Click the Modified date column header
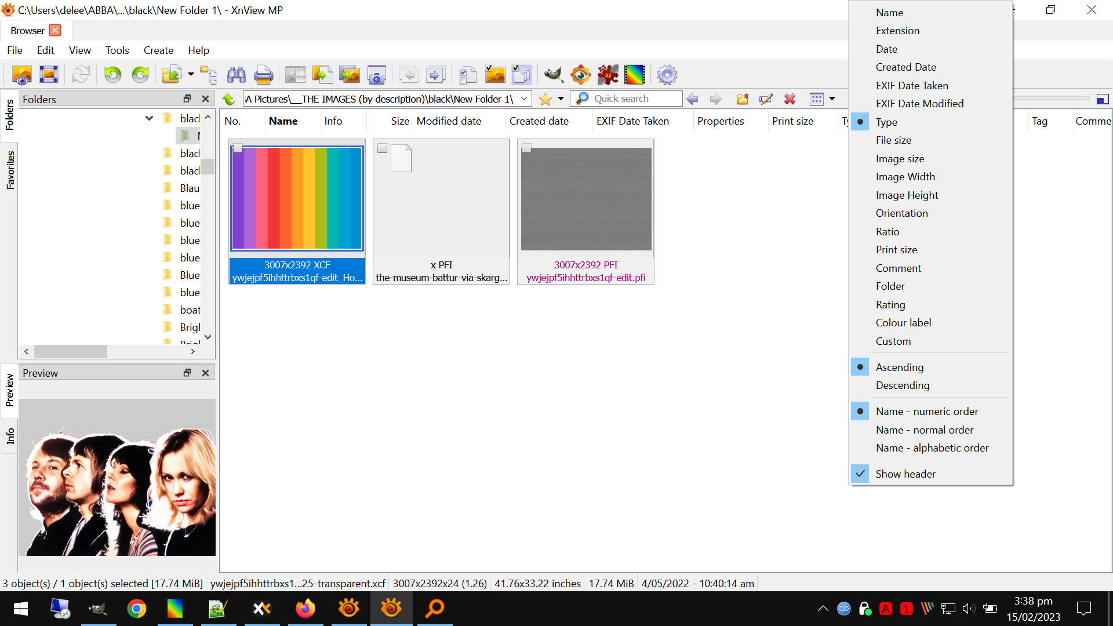 449,121
